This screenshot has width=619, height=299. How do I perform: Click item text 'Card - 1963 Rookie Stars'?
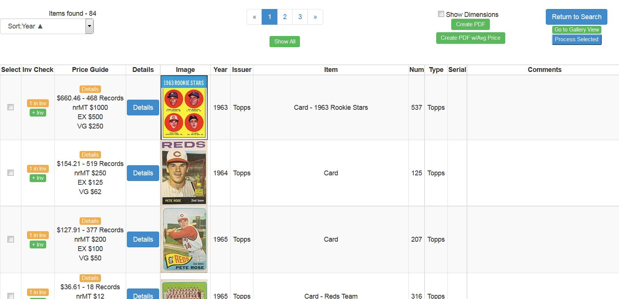coord(331,108)
